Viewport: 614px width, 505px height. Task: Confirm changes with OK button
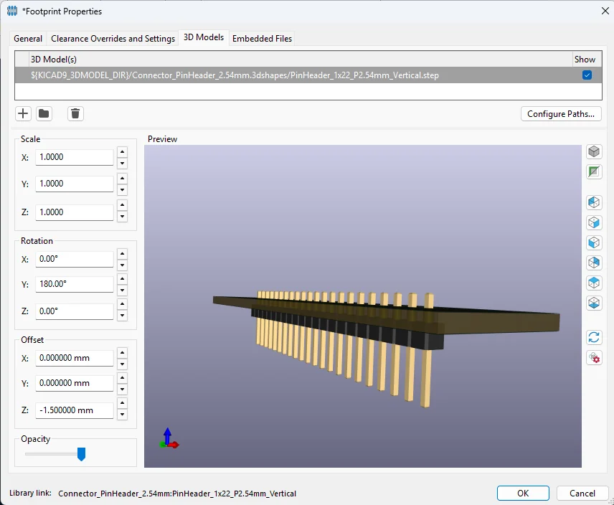tap(523, 494)
